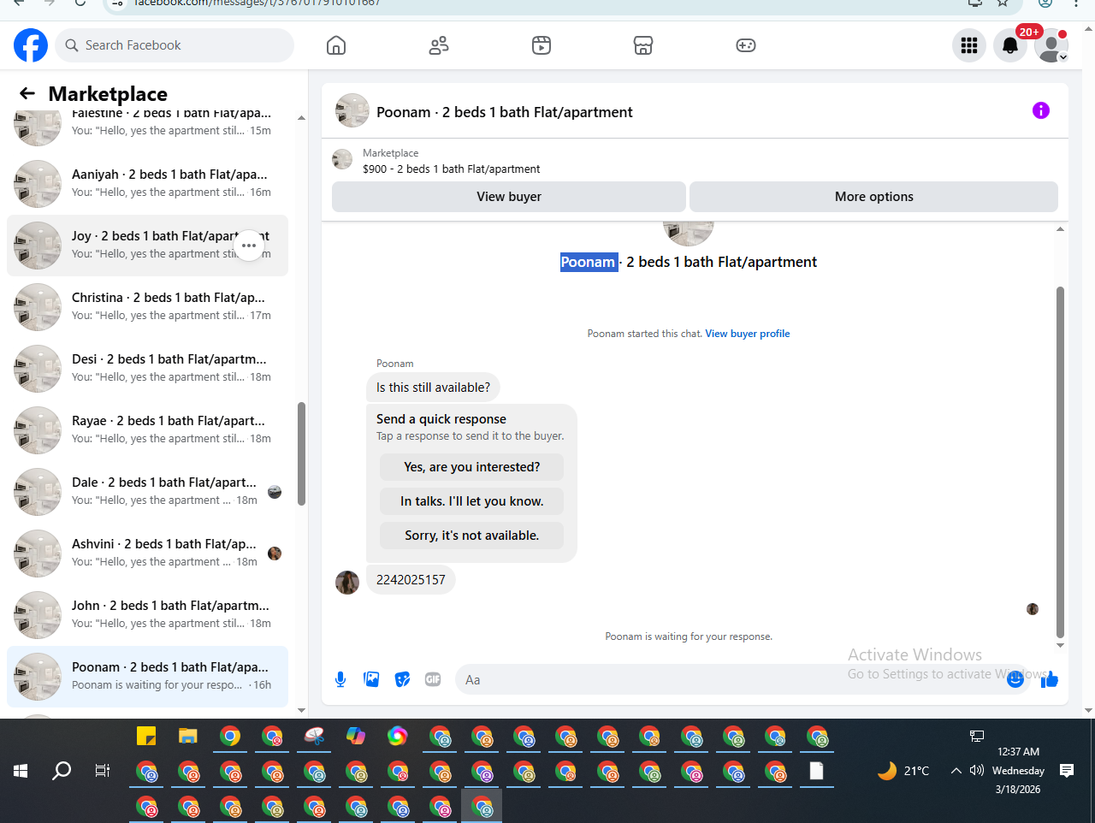Click the message "Is this still available?"
The height and width of the screenshot is (823, 1095).
433,388
